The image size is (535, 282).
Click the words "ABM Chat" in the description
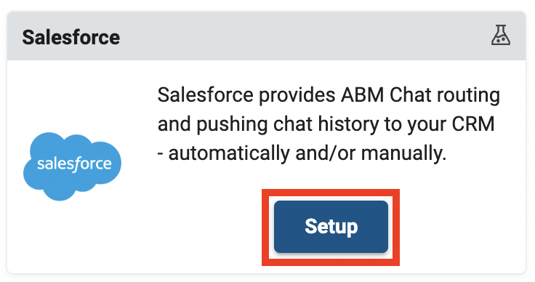386,94
